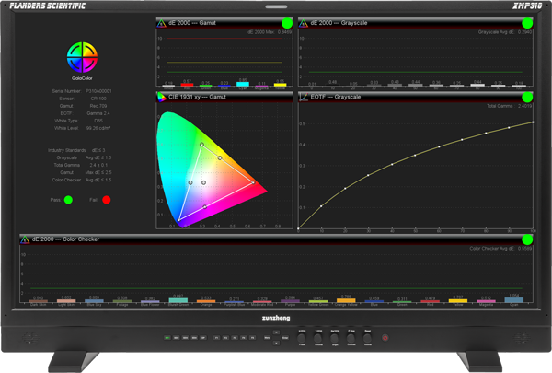Click the GaiaColor logo wheel

click(82, 57)
